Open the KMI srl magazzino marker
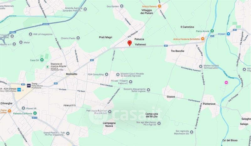This screenshot has height=146, width=251. 30,34
